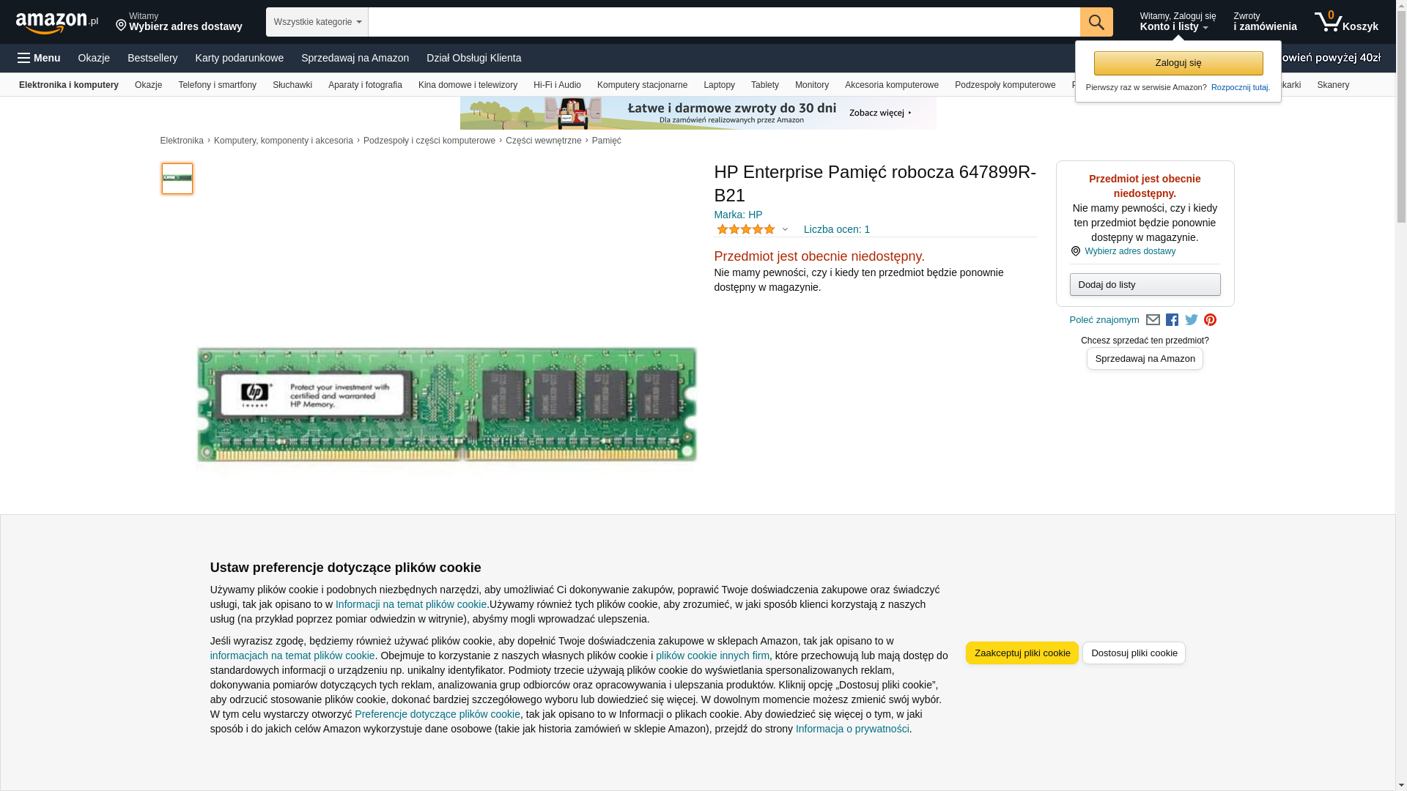
Task: Share product on Twitter icon
Action: click(1191, 320)
